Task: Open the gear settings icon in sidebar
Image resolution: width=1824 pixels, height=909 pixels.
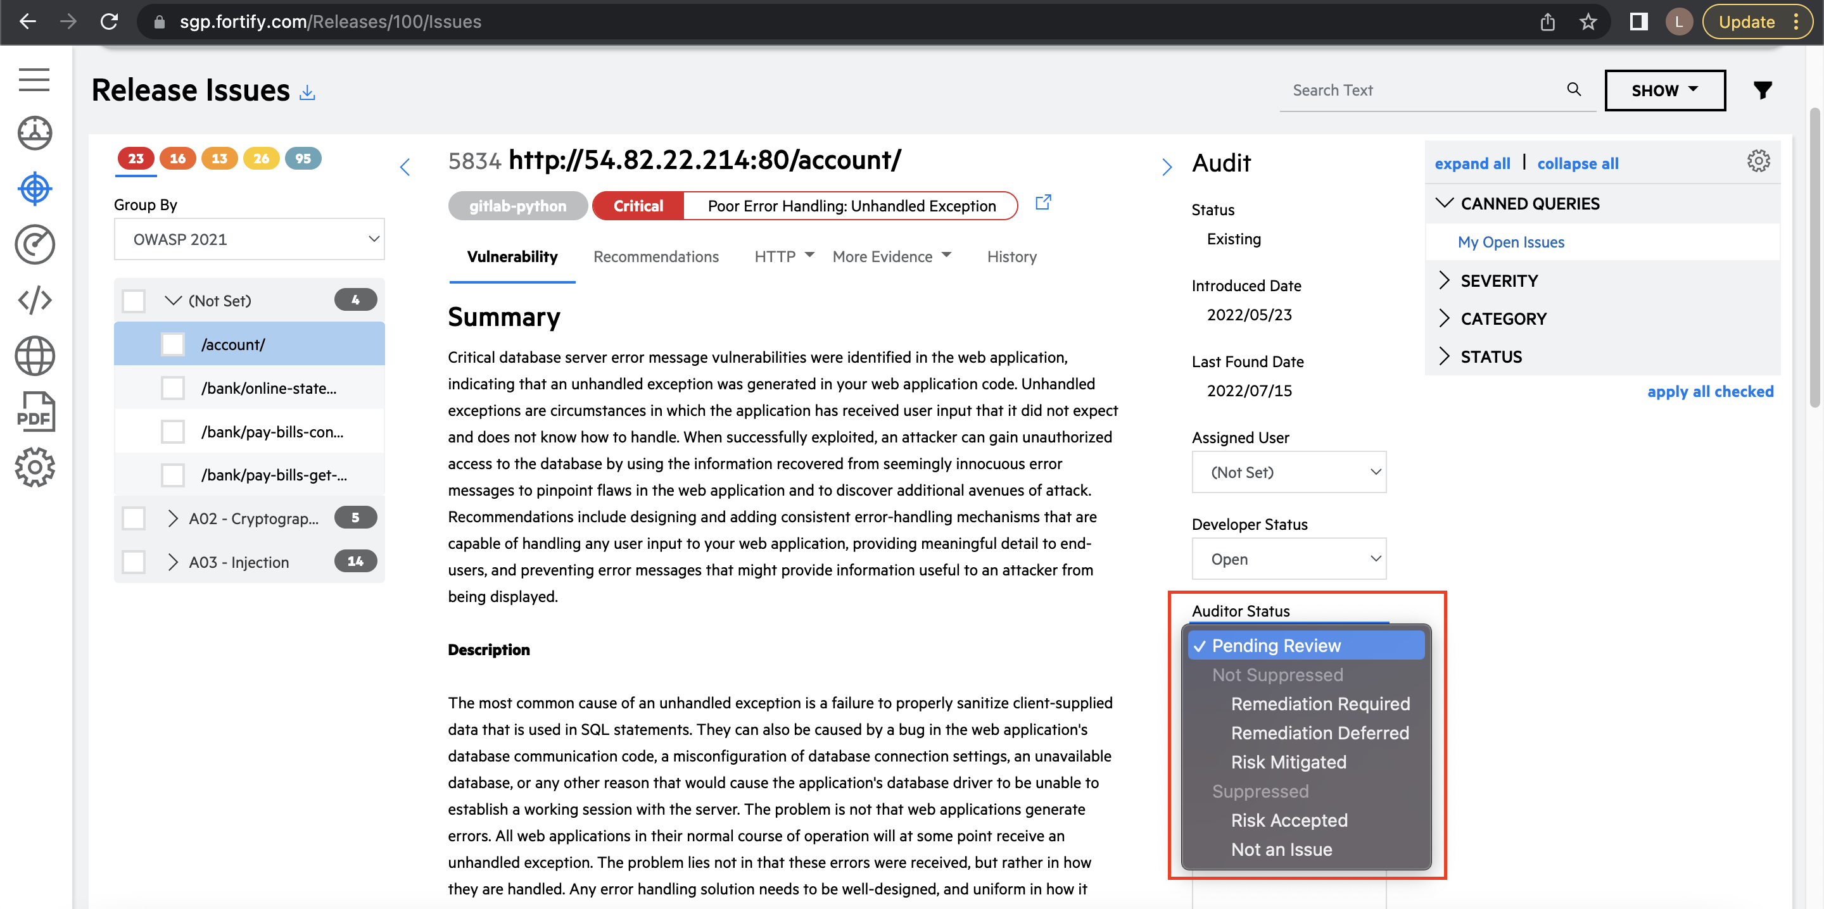Action: tap(34, 467)
